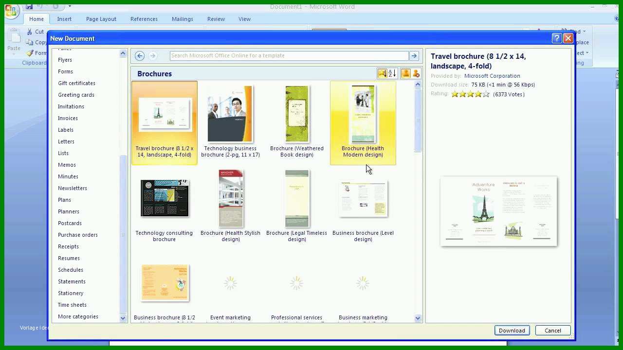Select Labels category

coord(66,130)
